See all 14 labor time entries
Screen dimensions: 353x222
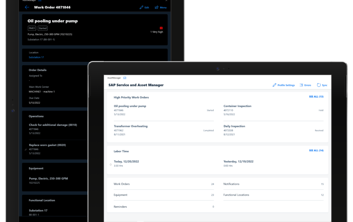[x=316, y=150]
